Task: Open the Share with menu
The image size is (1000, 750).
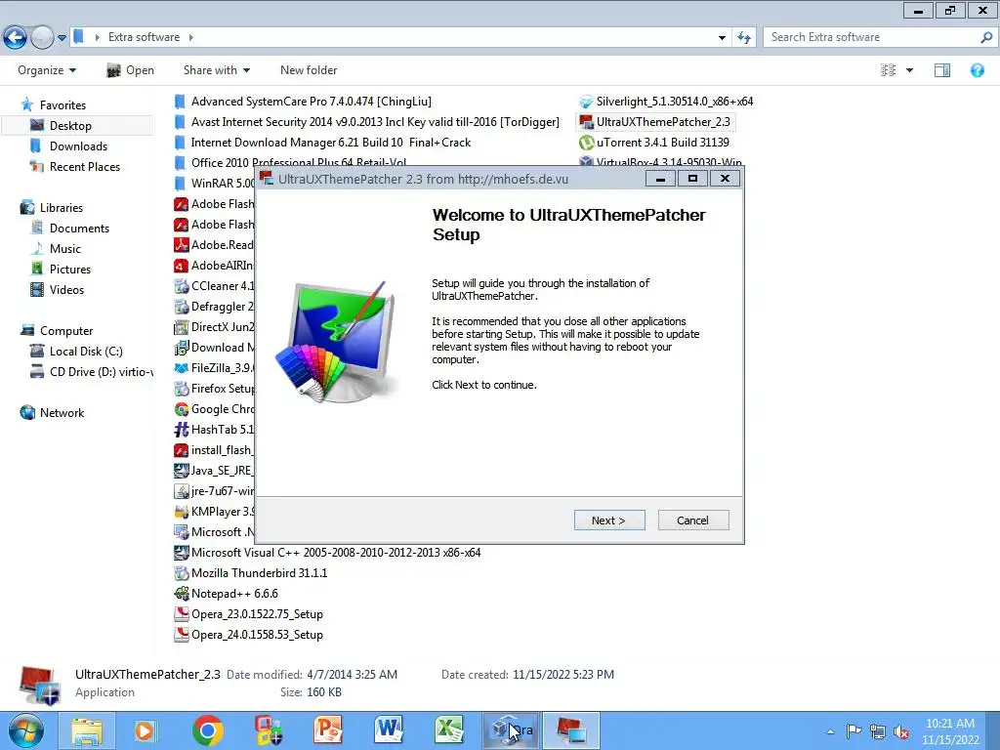Action: tap(216, 70)
